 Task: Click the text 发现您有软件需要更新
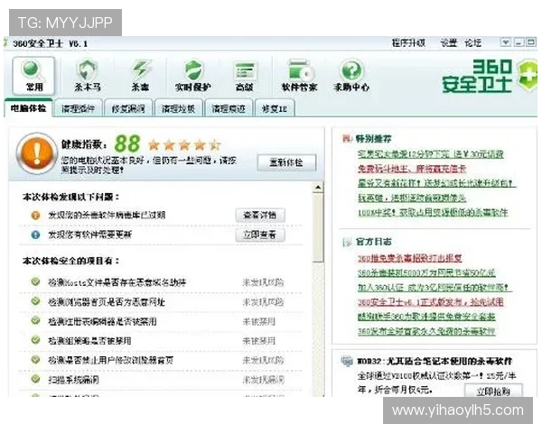click(x=89, y=235)
